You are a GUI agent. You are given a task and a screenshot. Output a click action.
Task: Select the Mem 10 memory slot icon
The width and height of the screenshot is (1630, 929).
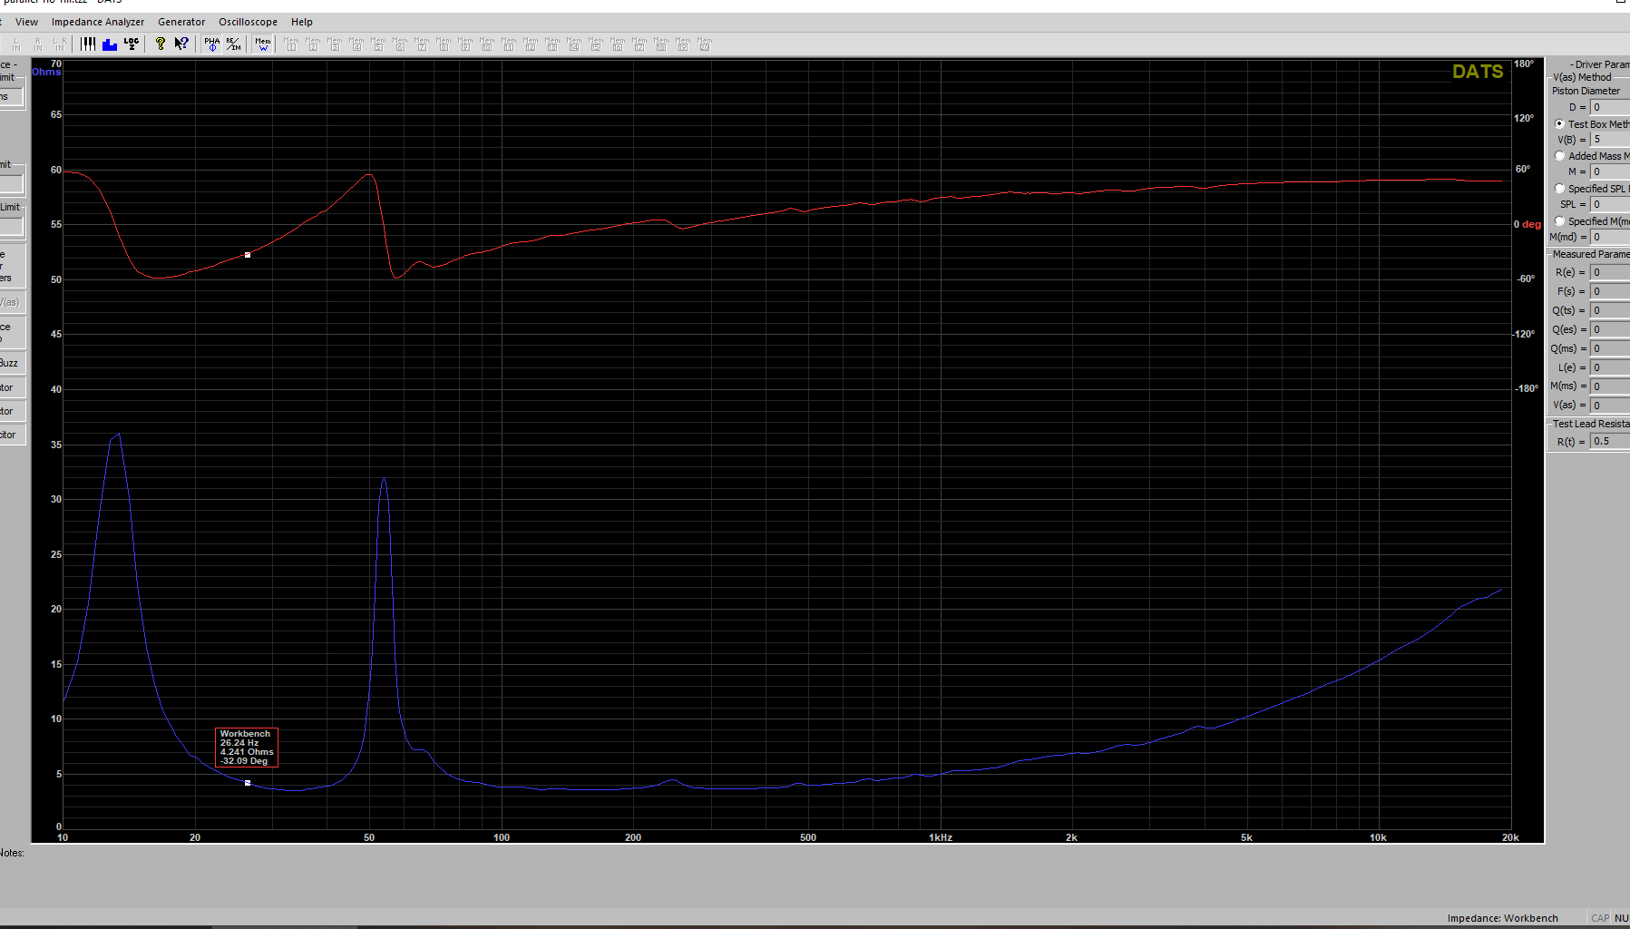(x=487, y=44)
